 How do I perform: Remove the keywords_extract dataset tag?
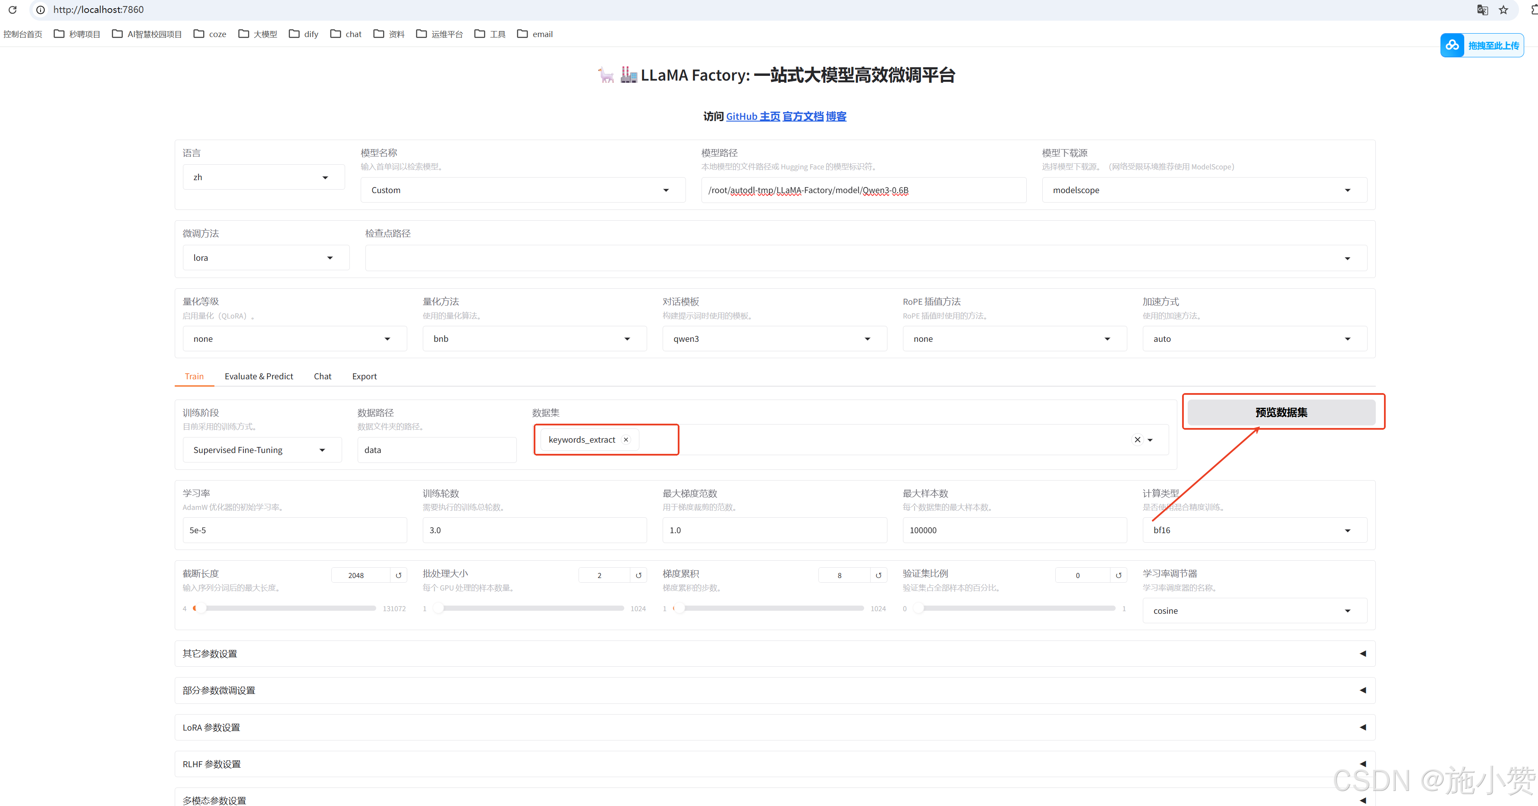pyautogui.click(x=626, y=440)
